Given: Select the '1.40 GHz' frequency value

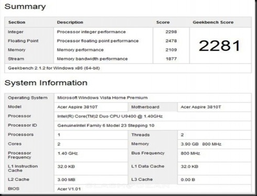Looking at the screenshot, I should point(68,153).
